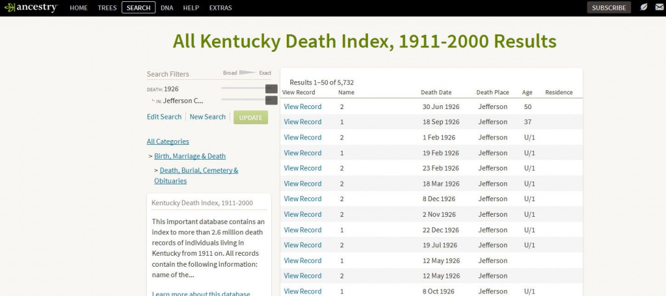This screenshot has height=296, width=666.
Task: Click the page title All Kentucky Death Index Results
Action: pyautogui.click(x=364, y=42)
